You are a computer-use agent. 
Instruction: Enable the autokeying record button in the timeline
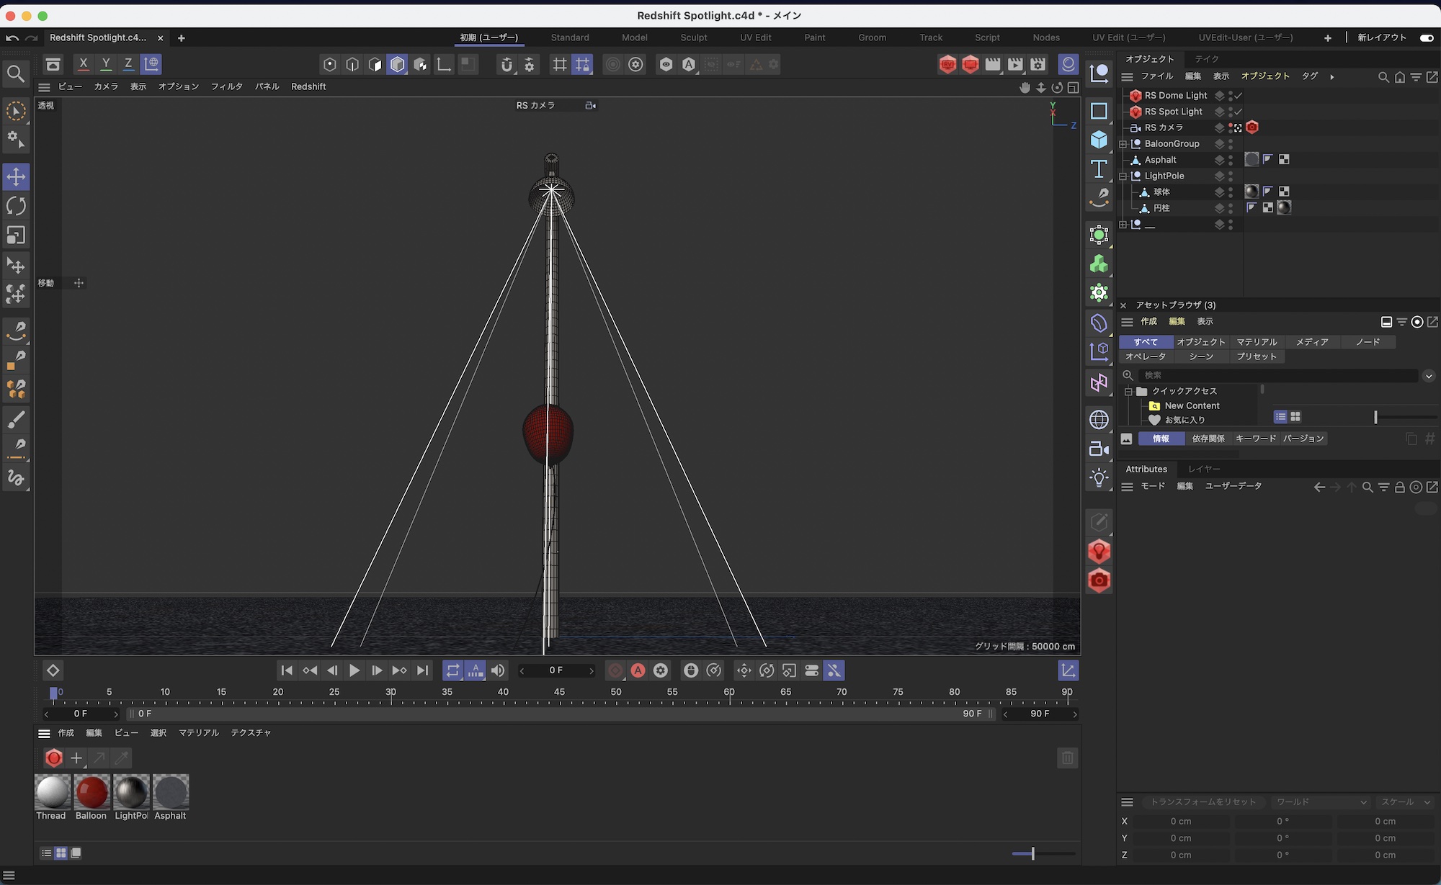[638, 670]
